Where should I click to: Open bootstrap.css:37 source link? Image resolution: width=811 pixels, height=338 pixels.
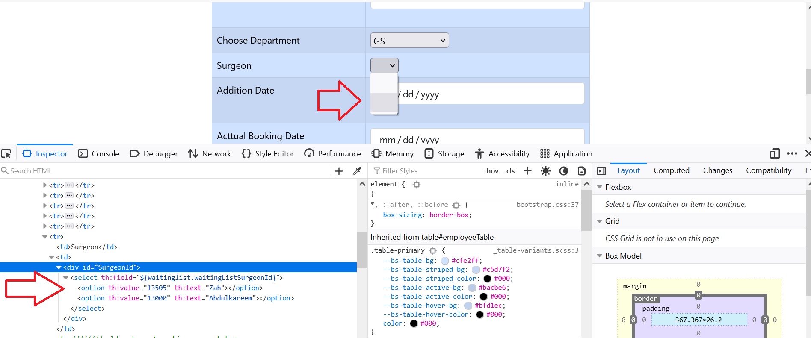(x=548, y=205)
